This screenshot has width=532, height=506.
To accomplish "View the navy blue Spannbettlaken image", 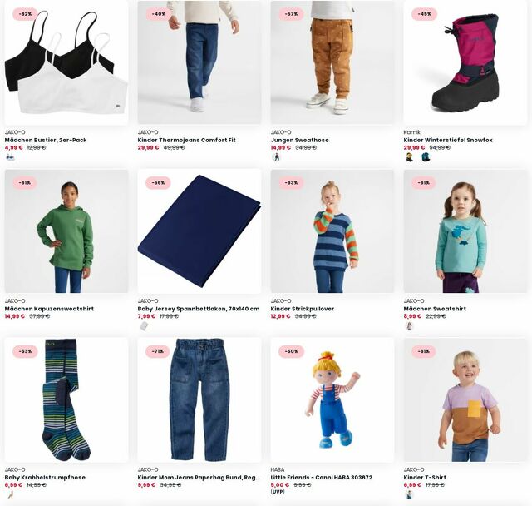I will 199,231.
